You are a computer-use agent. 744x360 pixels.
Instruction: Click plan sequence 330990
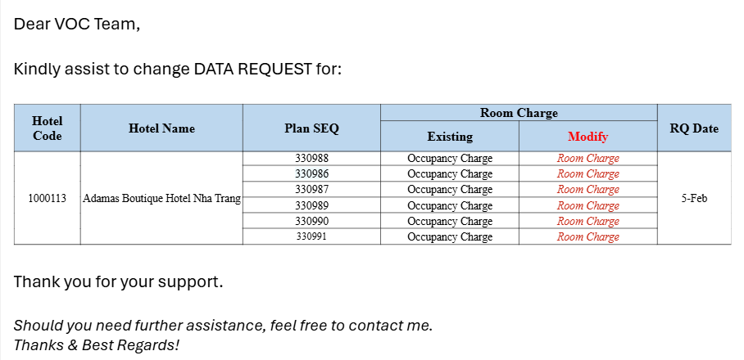pyautogui.click(x=311, y=221)
